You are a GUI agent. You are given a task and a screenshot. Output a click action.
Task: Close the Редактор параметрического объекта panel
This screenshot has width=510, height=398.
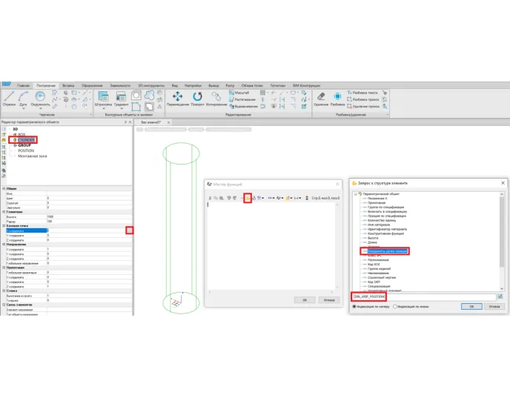(130, 122)
